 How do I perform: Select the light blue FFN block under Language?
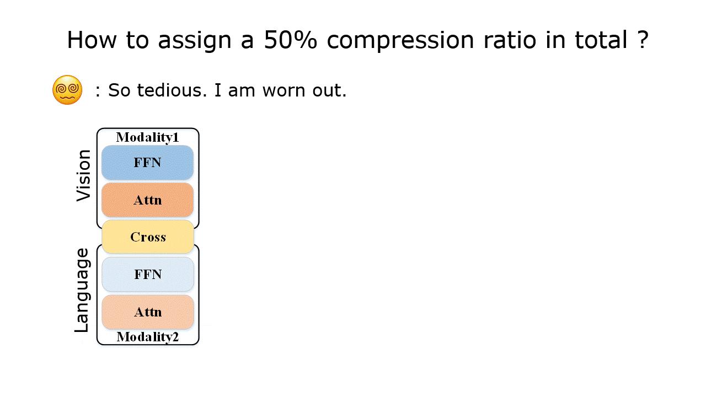148,274
